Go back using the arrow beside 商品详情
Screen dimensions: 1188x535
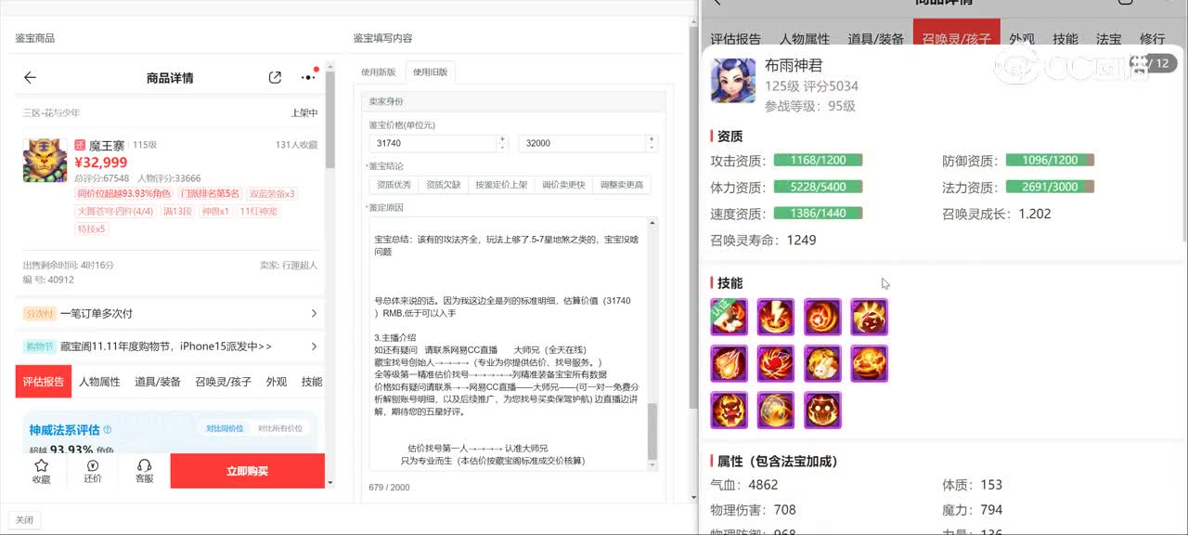point(30,78)
